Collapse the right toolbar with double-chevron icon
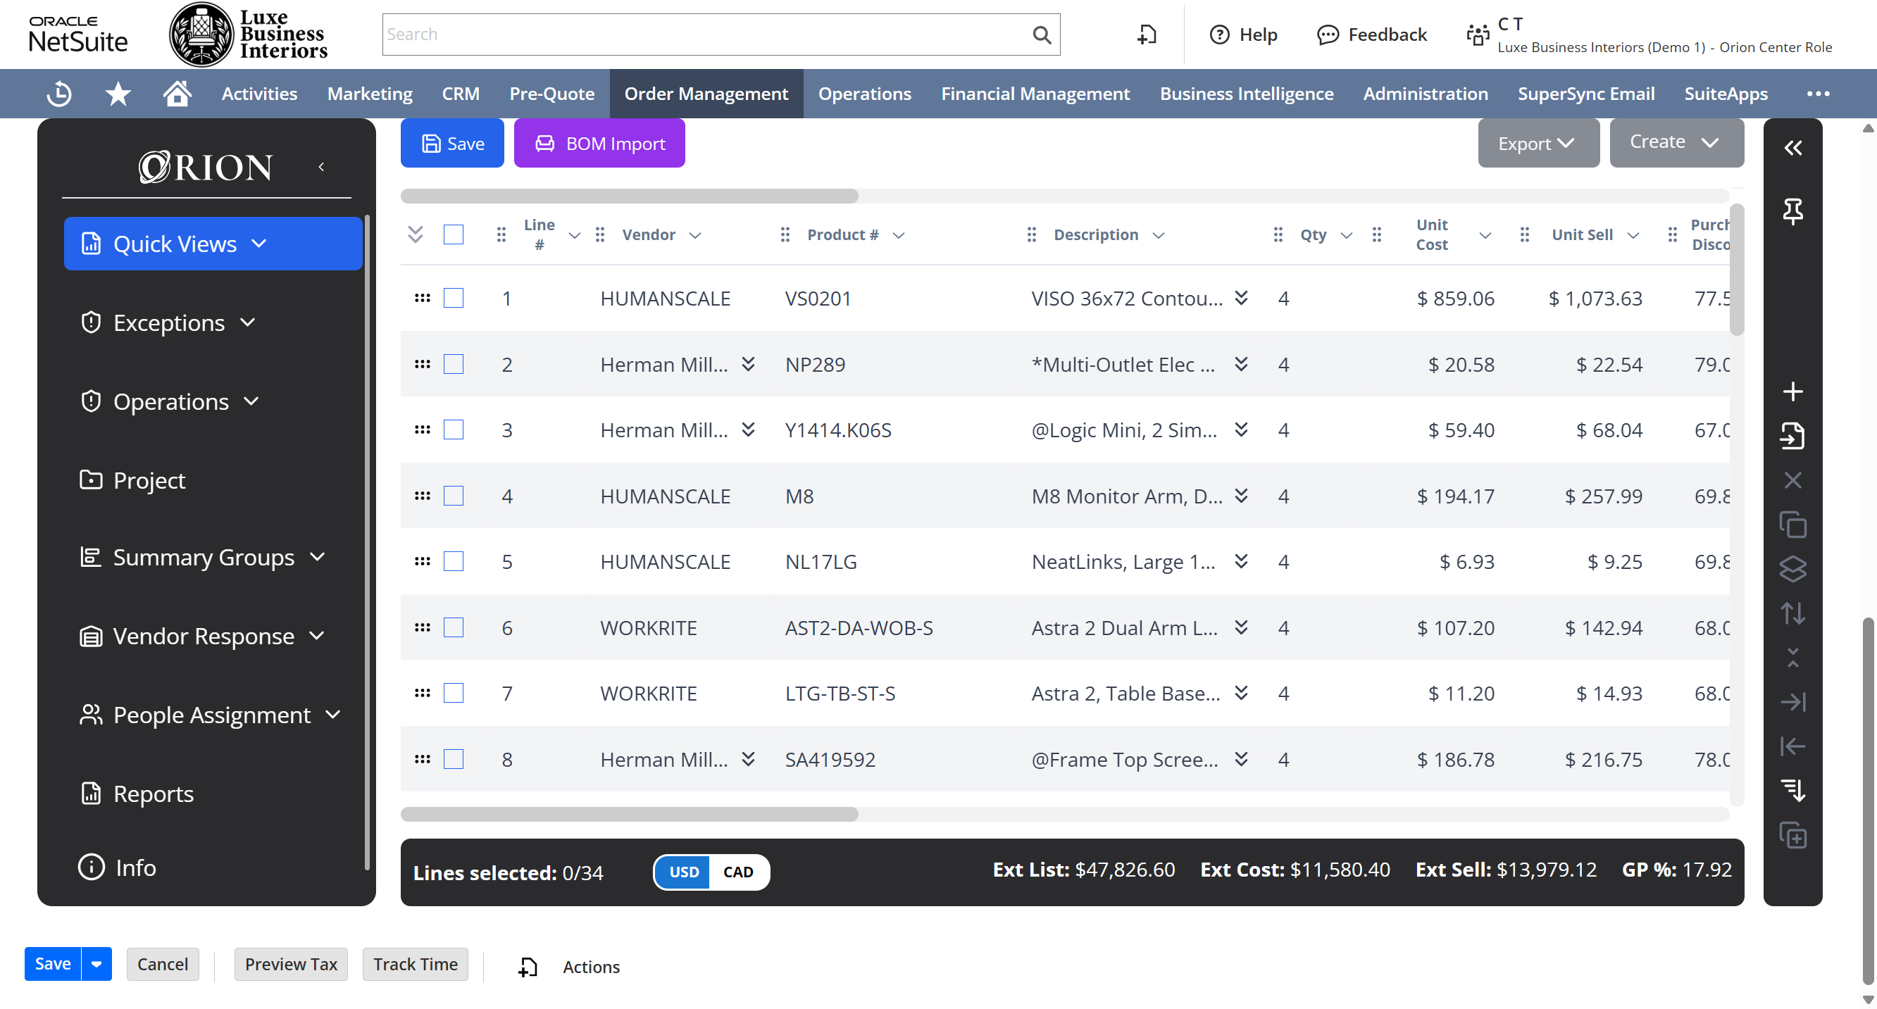The height and width of the screenshot is (1009, 1877). [x=1793, y=147]
